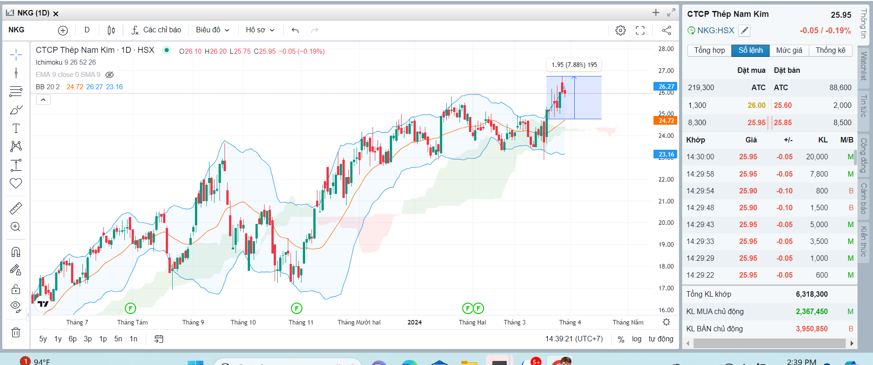Expand chart panel with diagonal arrows
The image size is (873, 365).
[x=671, y=13]
